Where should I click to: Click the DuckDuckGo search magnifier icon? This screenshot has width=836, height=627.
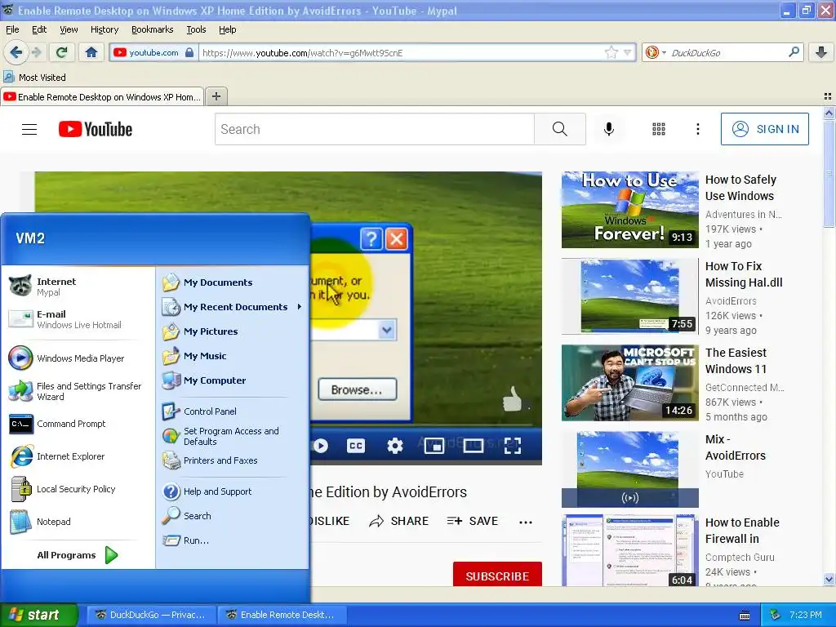[794, 52]
